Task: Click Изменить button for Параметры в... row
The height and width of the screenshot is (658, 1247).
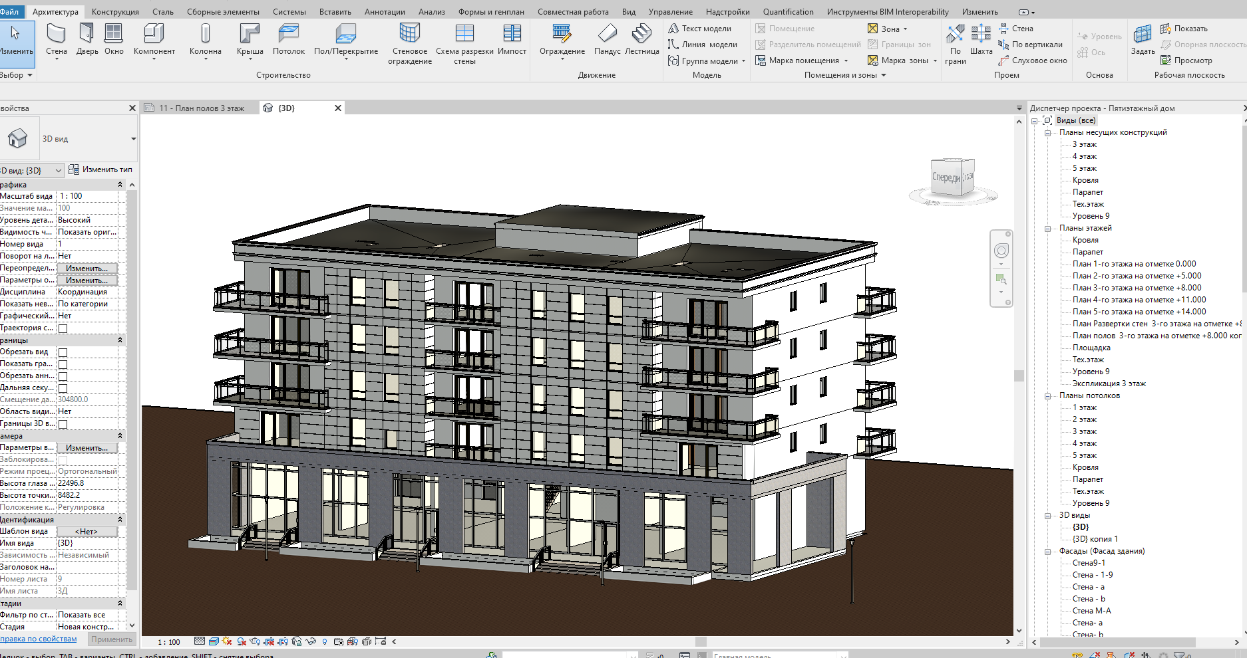Action: pos(87,448)
